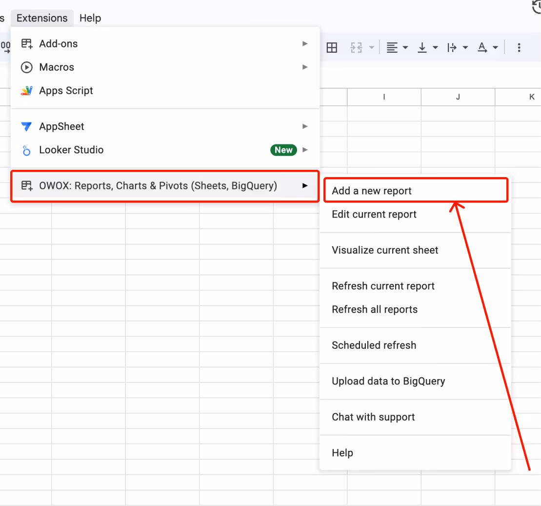This screenshot has width=541, height=506.
Task: Select Add a new report
Action: coord(416,191)
